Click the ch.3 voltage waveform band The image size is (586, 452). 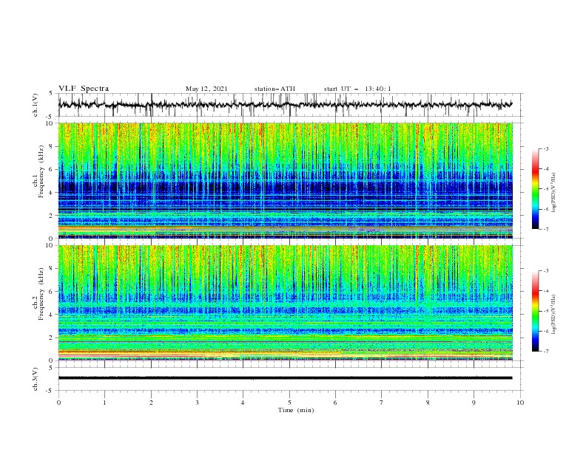point(285,378)
